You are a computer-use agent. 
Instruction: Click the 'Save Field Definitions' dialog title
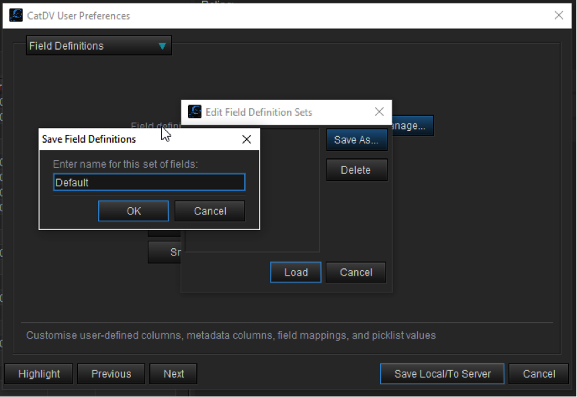[89, 139]
